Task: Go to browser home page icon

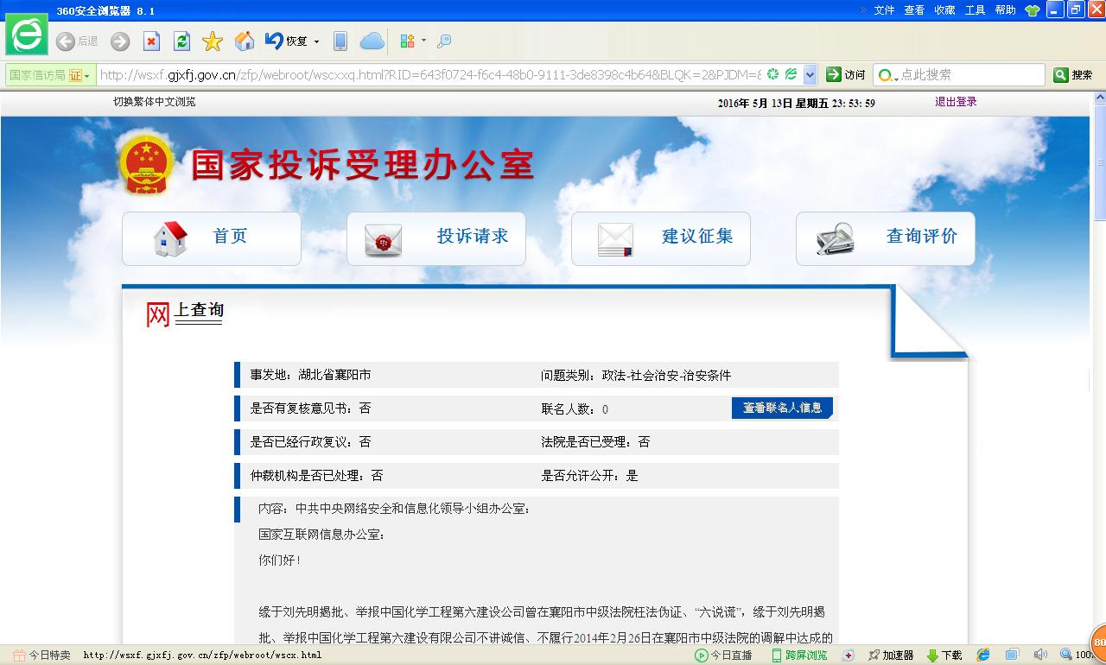Action: click(x=245, y=41)
